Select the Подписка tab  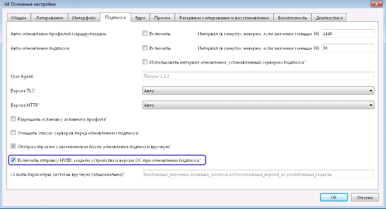click(x=115, y=17)
